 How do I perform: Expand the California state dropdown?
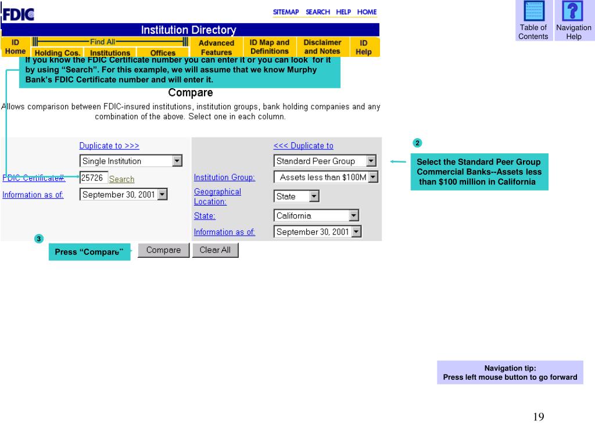316,215
